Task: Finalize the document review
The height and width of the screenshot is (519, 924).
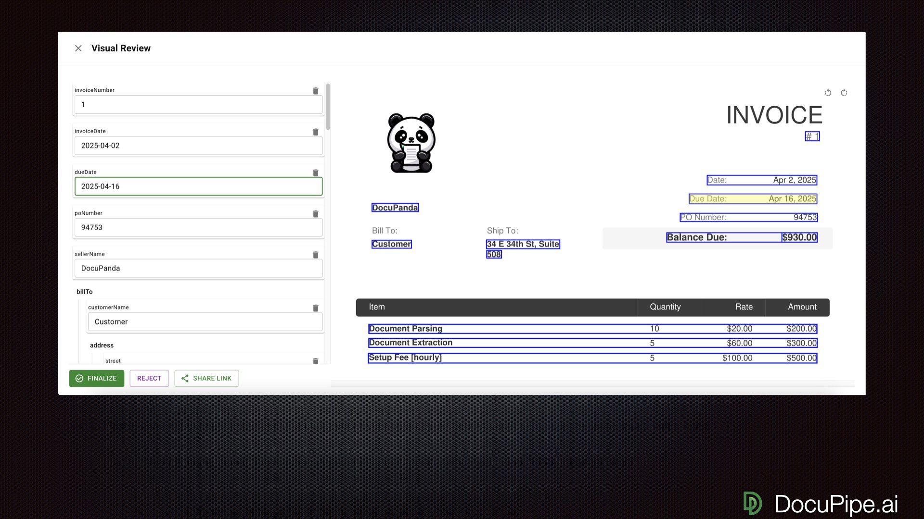Action: point(96,378)
